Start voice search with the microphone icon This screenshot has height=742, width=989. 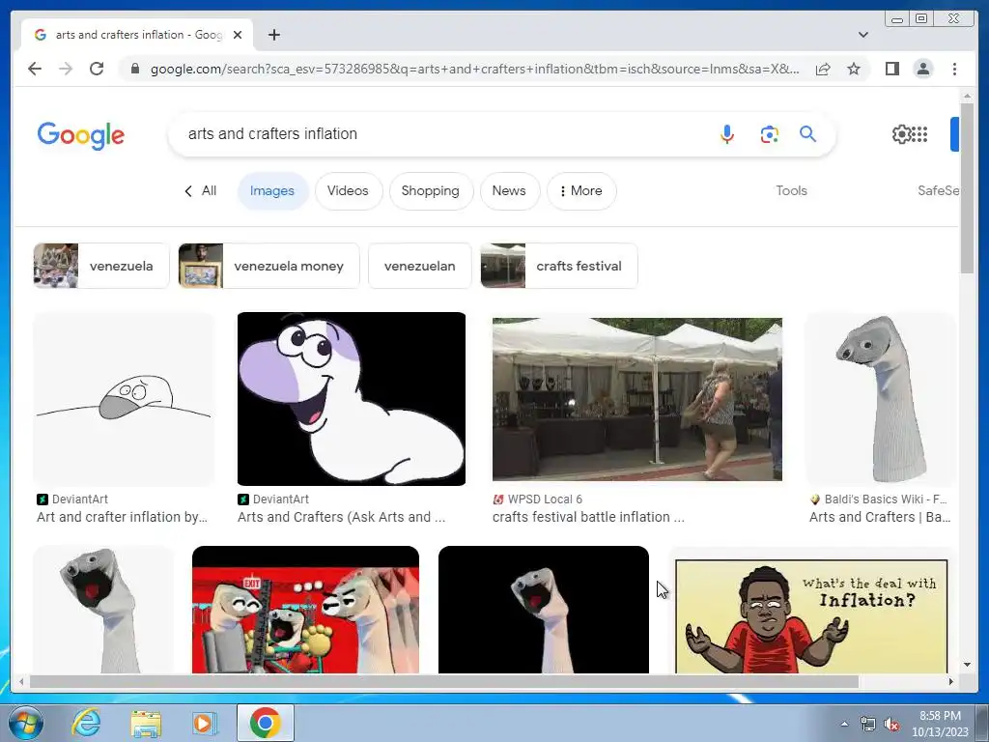(x=726, y=133)
